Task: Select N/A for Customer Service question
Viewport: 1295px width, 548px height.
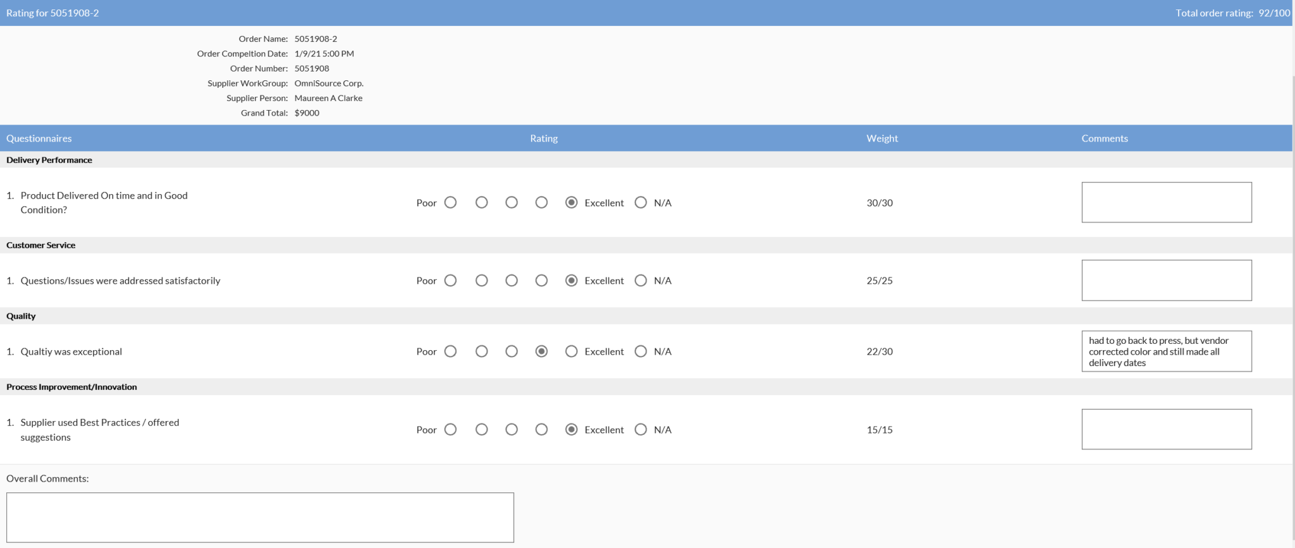Action: tap(641, 280)
